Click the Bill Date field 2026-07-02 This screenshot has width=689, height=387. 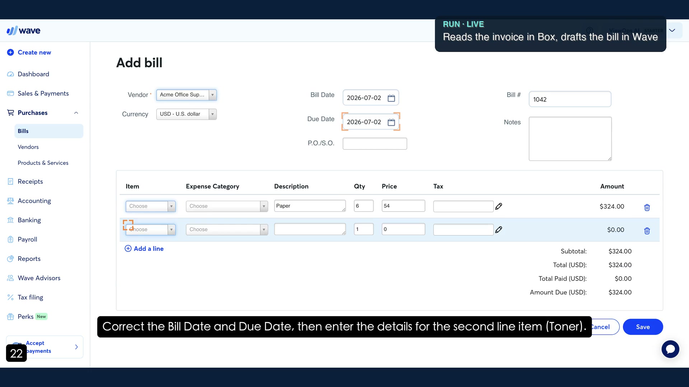(371, 98)
